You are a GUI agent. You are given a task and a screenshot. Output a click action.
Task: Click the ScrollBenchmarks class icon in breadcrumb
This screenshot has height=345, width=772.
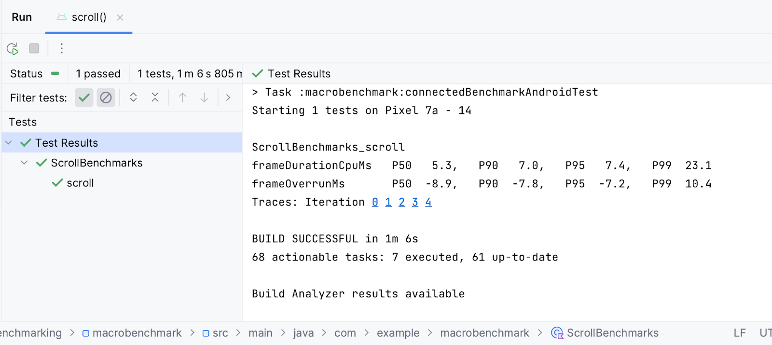click(x=557, y=333)
